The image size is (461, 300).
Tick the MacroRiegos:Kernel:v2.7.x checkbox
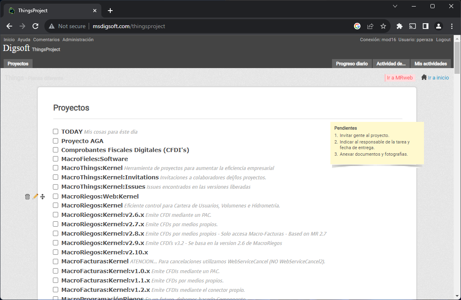tap(56, 224)
